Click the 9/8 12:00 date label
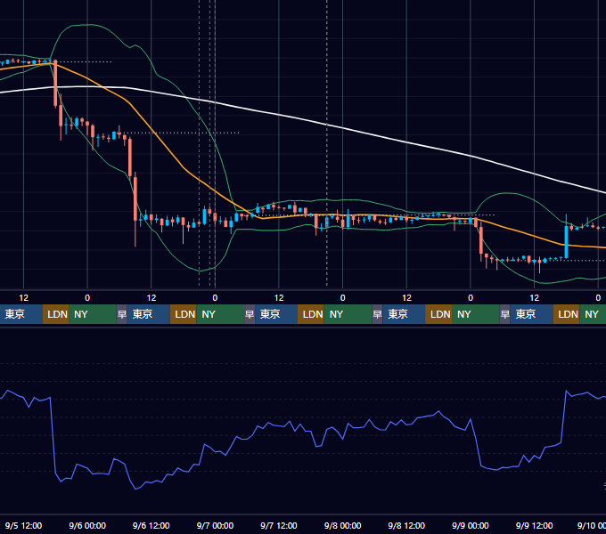Screen dimensions: 606x534 406,525
